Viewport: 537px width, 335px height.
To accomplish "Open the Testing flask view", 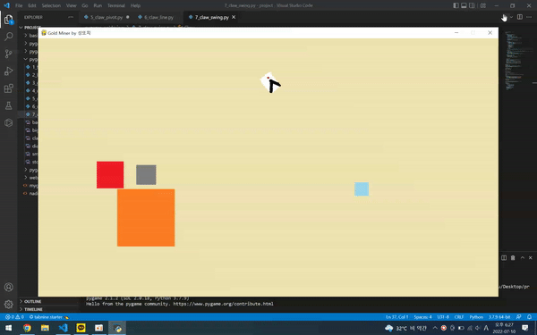I will (9, 105).
